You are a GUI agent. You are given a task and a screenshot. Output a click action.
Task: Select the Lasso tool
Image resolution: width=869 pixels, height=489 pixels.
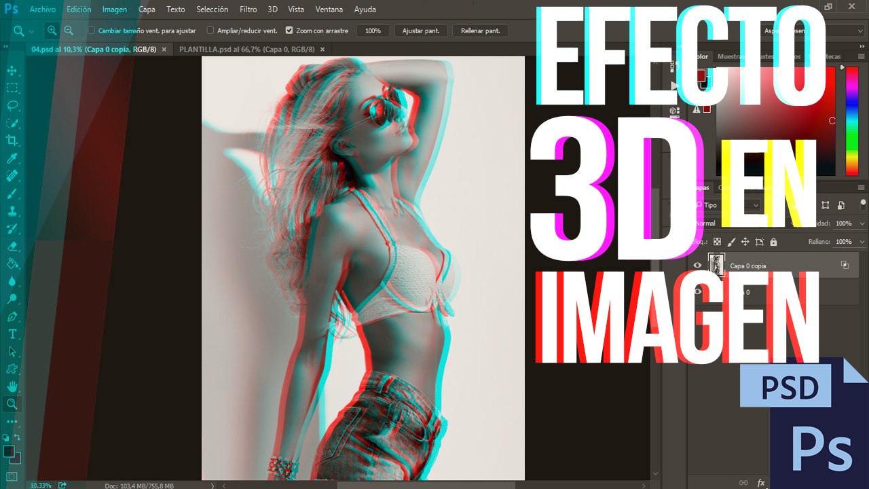pyautogui.click(x=12, y=105)
